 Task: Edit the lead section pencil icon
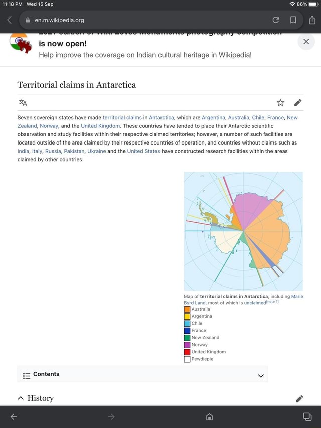pos(298,103)
